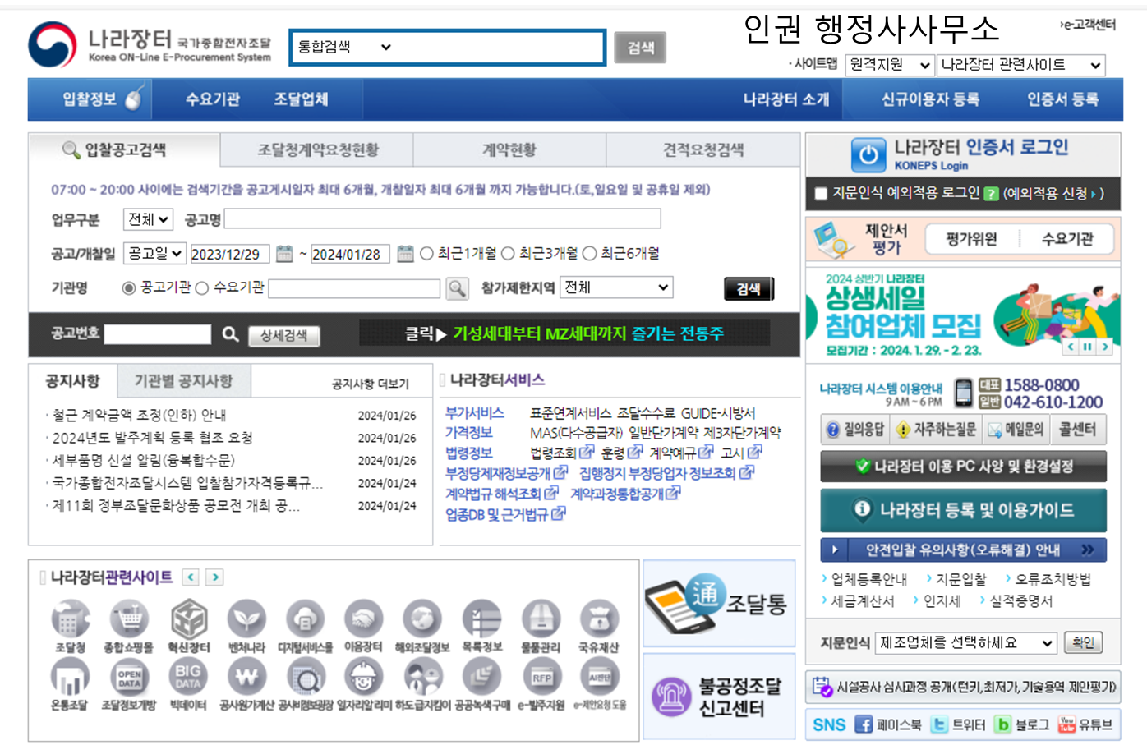Viewport: 1147px width, 745px height.
Task: Open the 디지털서비스몰 cloud icon
Action: click(305, 619)
